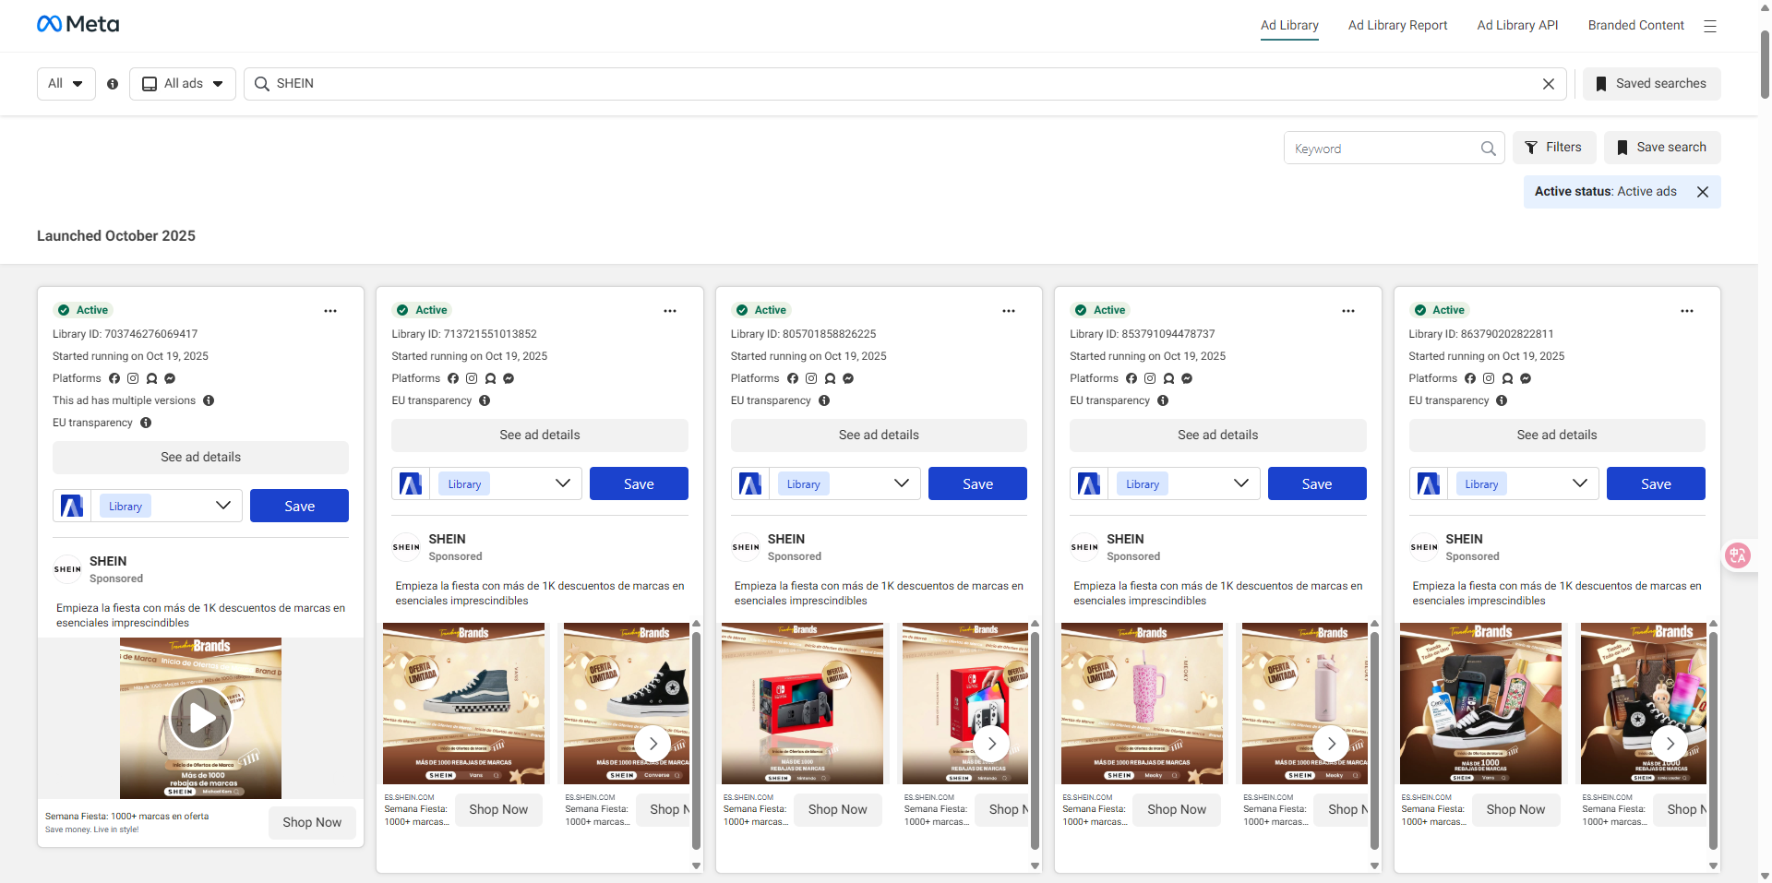Open the Ad Library API tab
Image resolution: width=1772 pixels, height=883 pixels.
click(1517, 26)
